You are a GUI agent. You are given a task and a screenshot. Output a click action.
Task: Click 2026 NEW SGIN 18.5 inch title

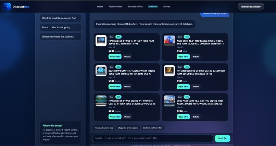[200, 102]
